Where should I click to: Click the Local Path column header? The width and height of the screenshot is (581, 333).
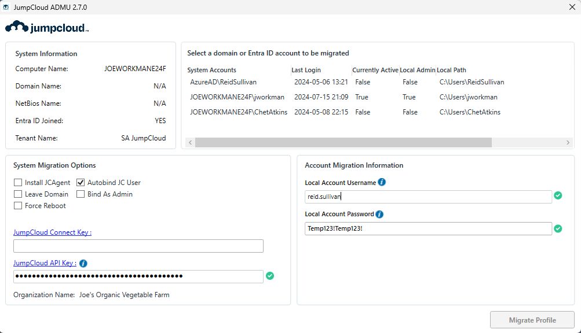(451, 70)
